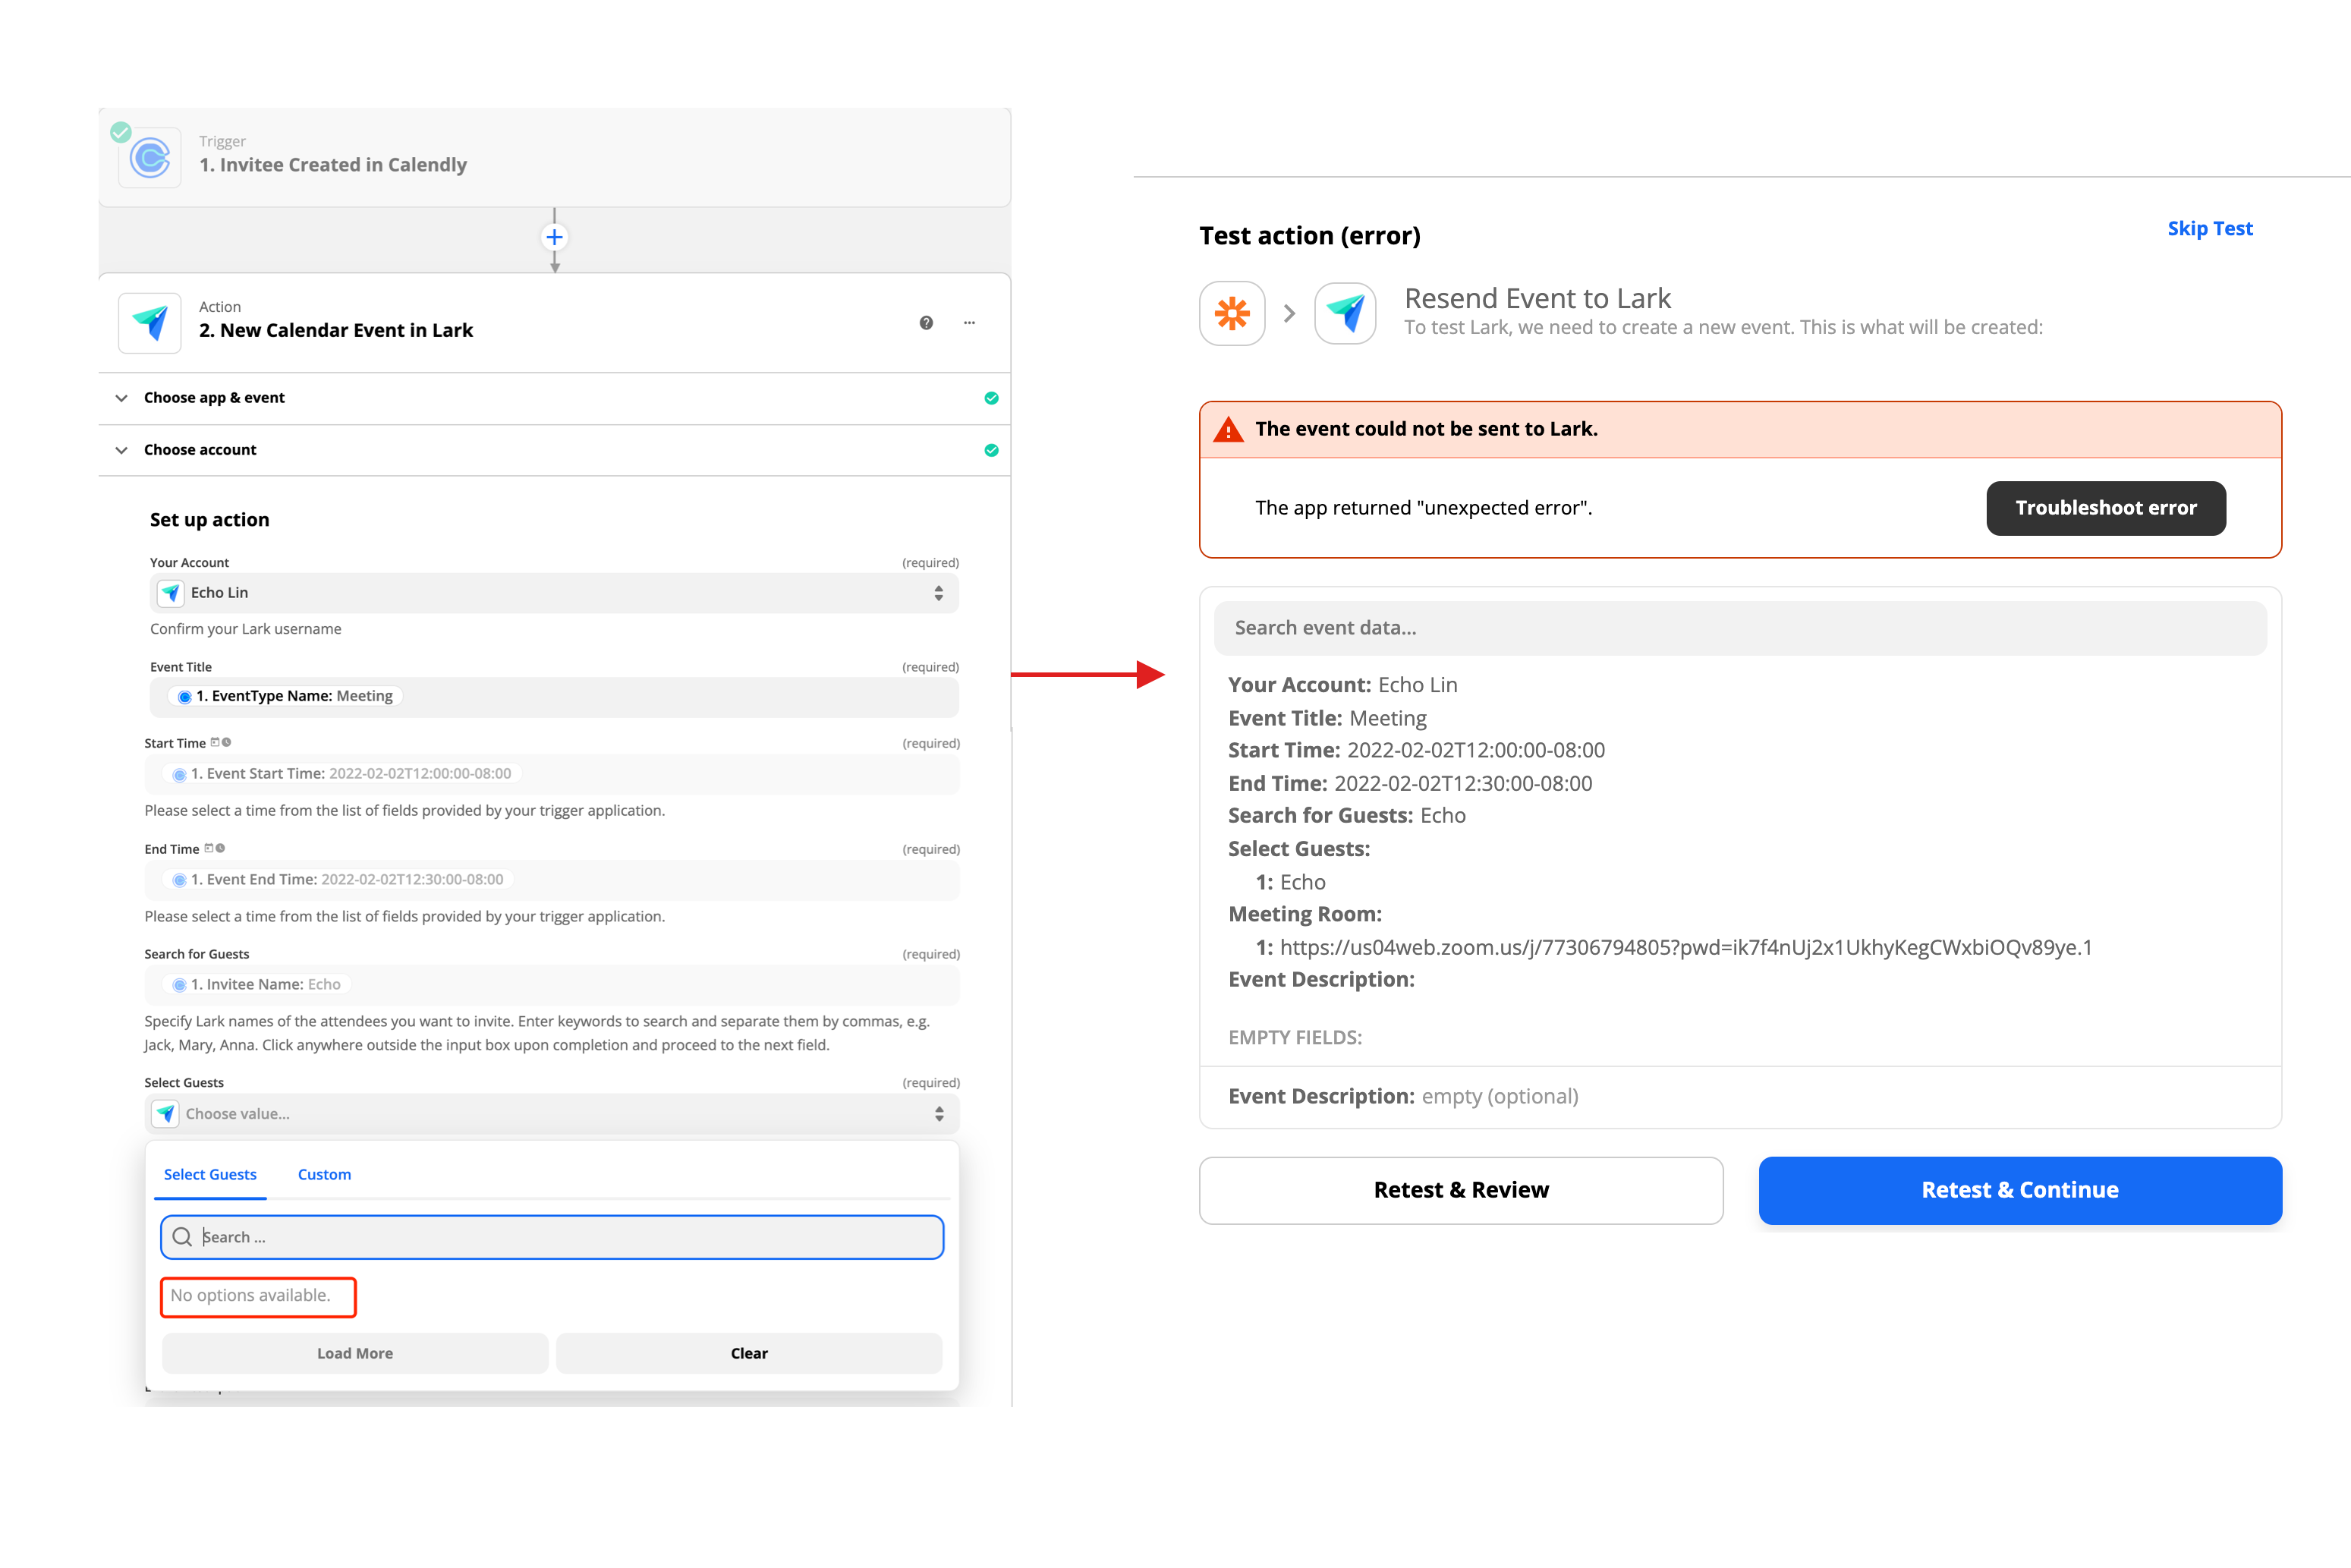Switch to the Custom tab
Image resolution: width=2351 pixels, height=1568 pixels.
(324, 1174)
